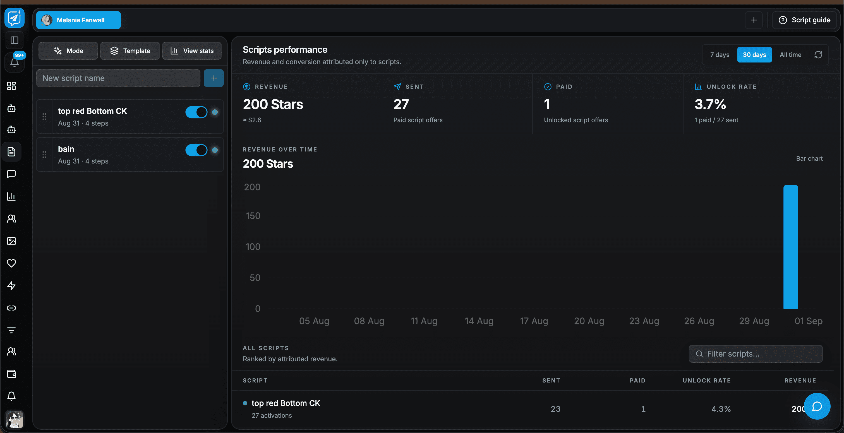Open the filter lines icon in sidebar
The image size is (844, 433).
click(11, 330)
